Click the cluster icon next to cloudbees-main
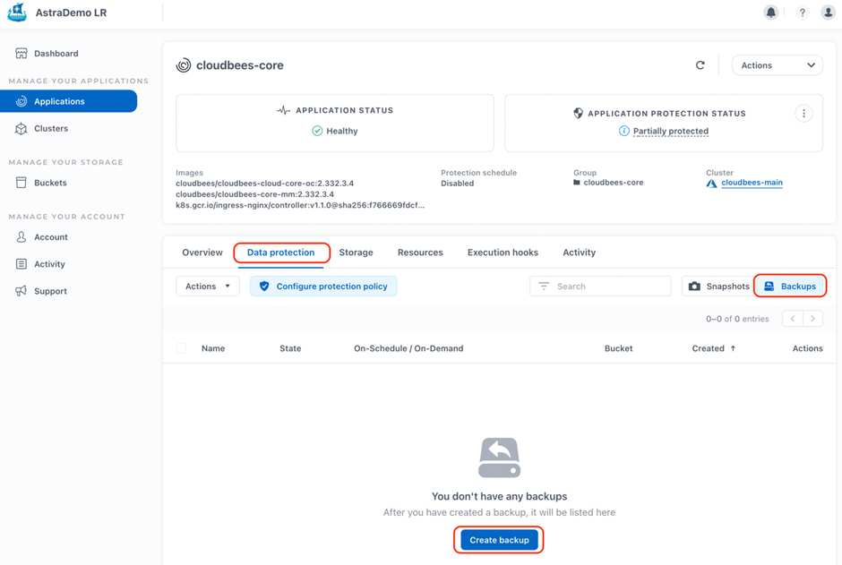Viewport: 842px width, 565px height. [x=711, y=184]
